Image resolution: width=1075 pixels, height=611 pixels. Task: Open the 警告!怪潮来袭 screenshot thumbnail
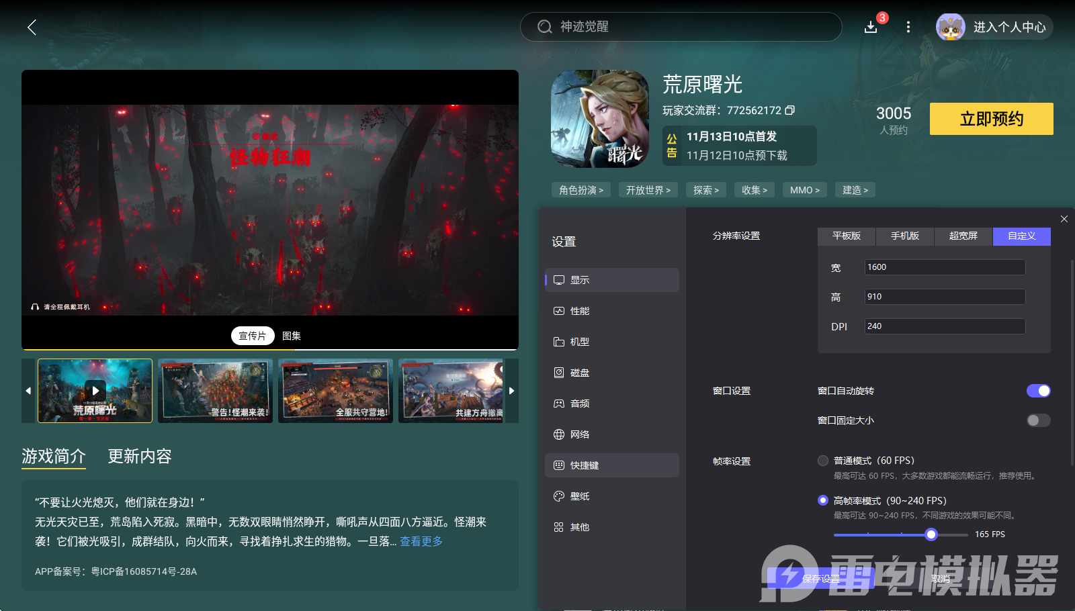[215, 391]
